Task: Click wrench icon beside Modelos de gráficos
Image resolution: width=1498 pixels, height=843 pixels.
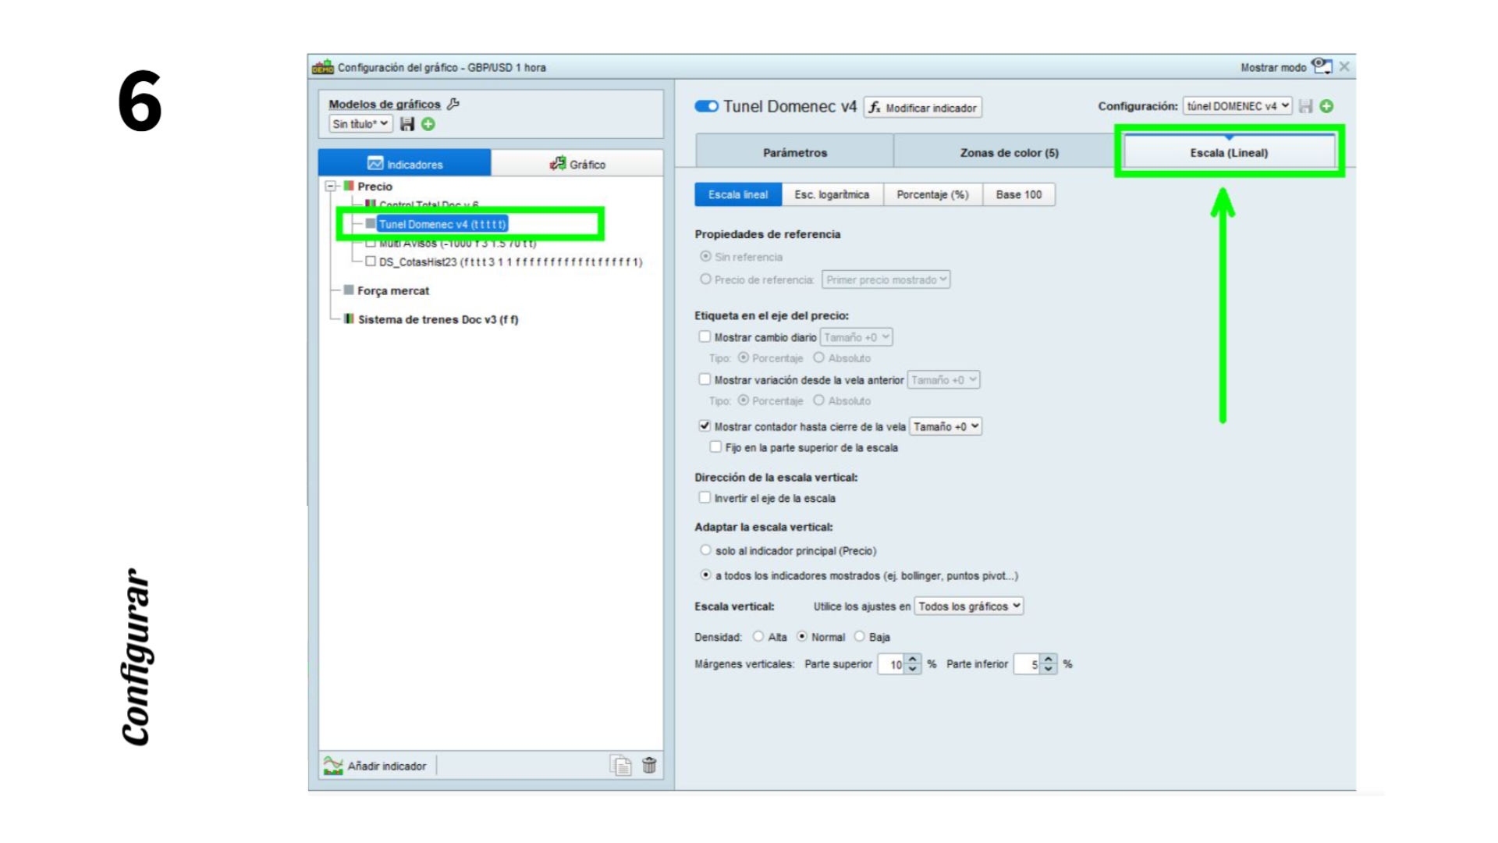Action: (x=453, y=104)
